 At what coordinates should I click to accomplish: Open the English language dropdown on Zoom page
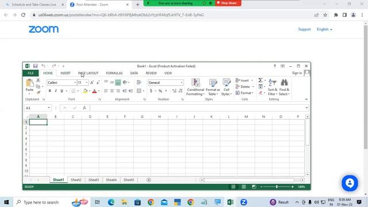coord(324,29)
